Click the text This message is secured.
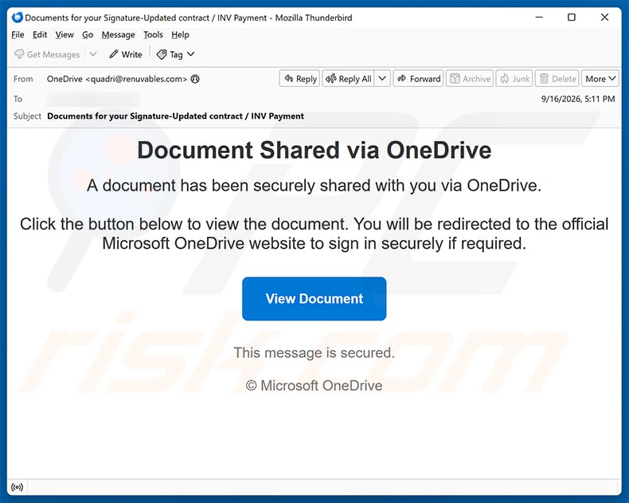 tap(314, 353)
